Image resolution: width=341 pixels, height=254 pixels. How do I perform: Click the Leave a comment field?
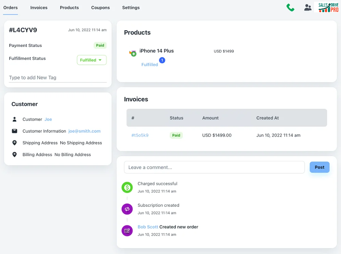[214, 167]
